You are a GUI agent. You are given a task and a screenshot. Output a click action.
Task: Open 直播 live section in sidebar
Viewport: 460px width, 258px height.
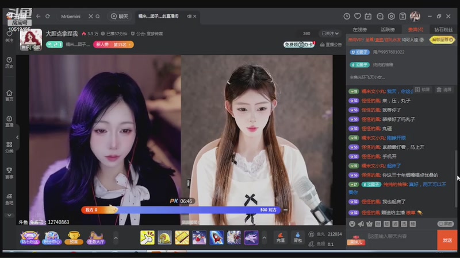click(x=9, y=121)
